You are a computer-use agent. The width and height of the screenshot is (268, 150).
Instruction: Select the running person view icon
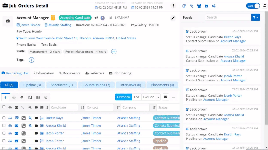coord(6,97)
